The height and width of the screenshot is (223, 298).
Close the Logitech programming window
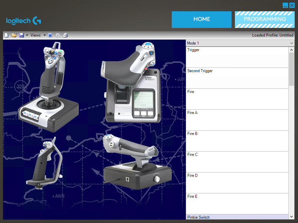coord(292,5)
